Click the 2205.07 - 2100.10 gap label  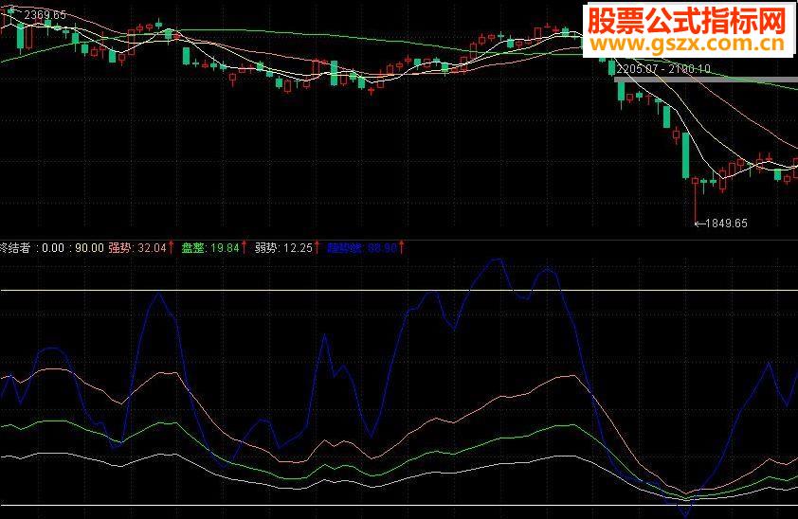click(663, 68)
